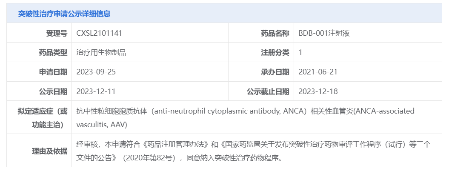This screenshot has width=449, height=171.
Task: Click the application date 2023-09-25
Action: click(96, 72)
